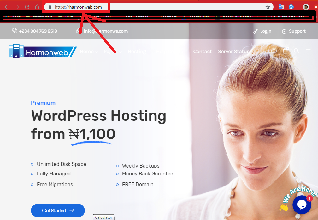The width and height of the screenshot is (318, 220).
Task: Open the live chat bubble widget
Action: [x=302, y=205]
